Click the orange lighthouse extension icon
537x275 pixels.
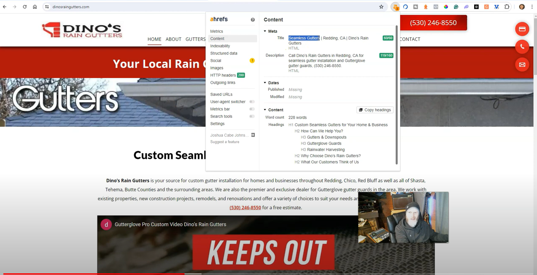coord(426,7)
